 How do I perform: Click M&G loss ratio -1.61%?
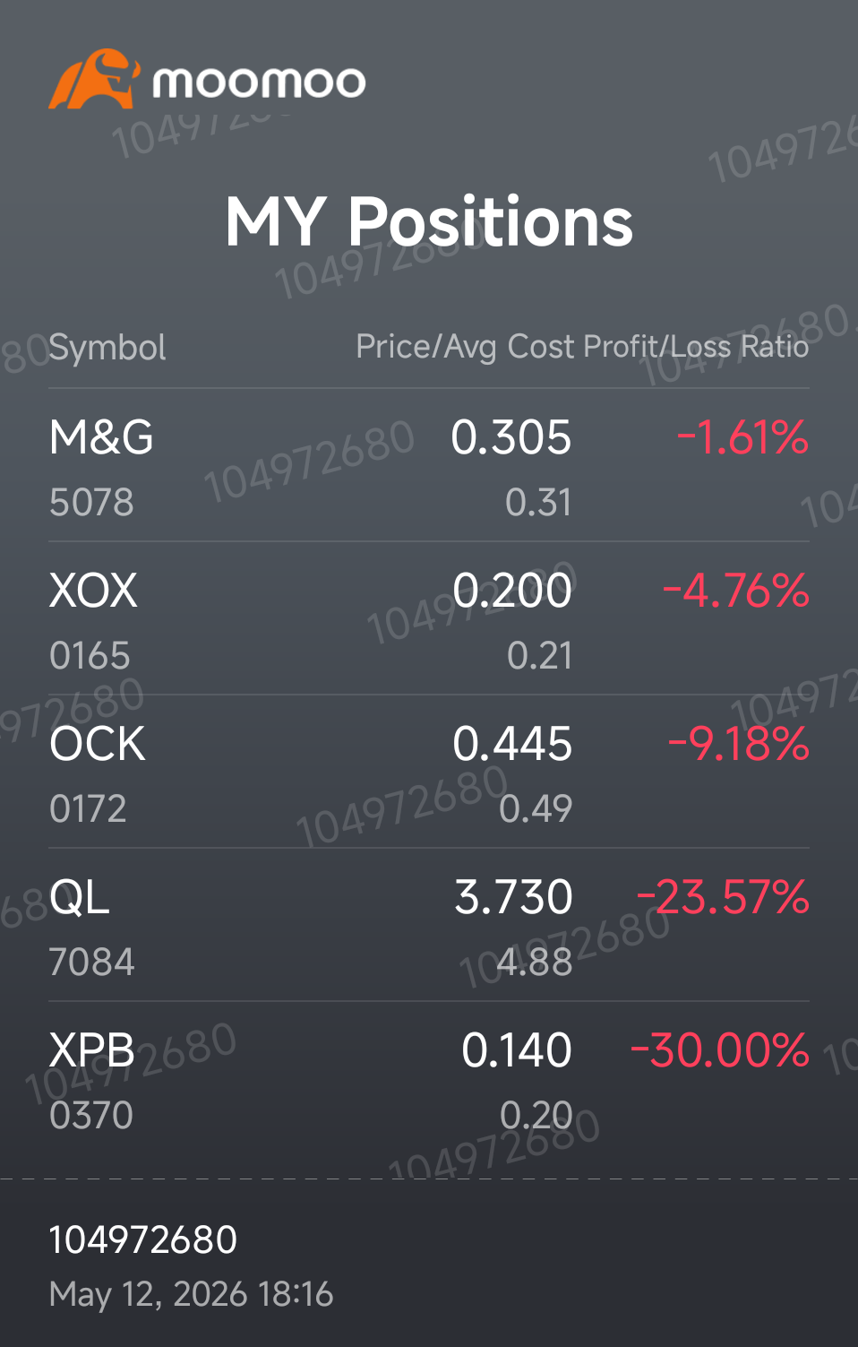coord(742,438)
